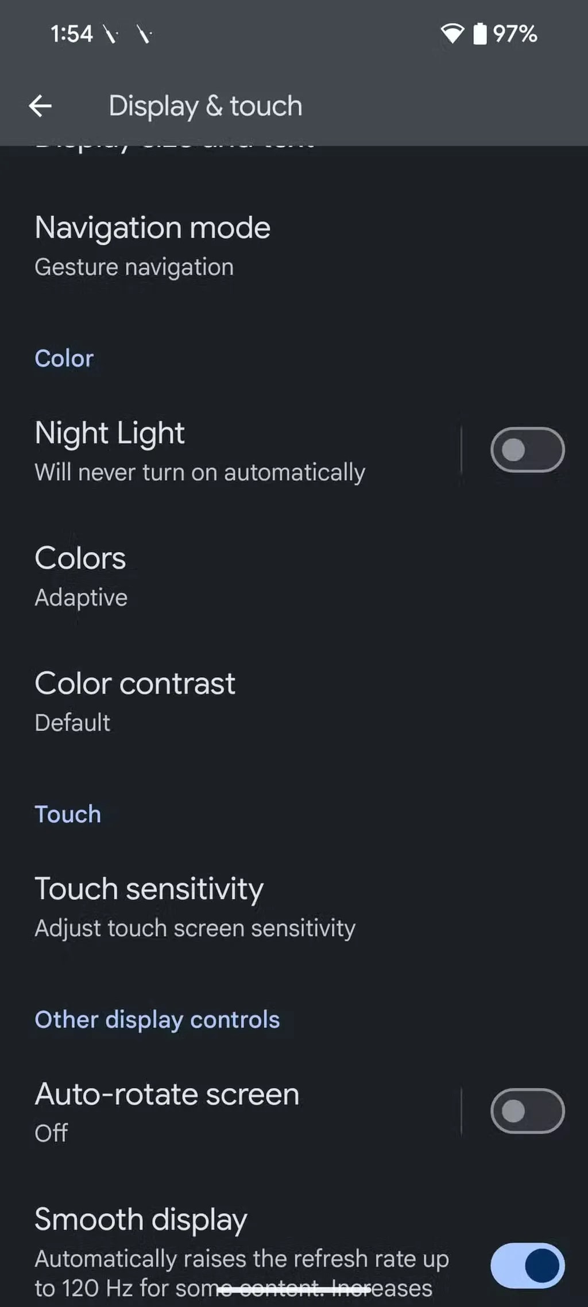Open Auto-rotate screen details
The height and width of the screenshot is (1307, 588).
(x=167, y=1111)
